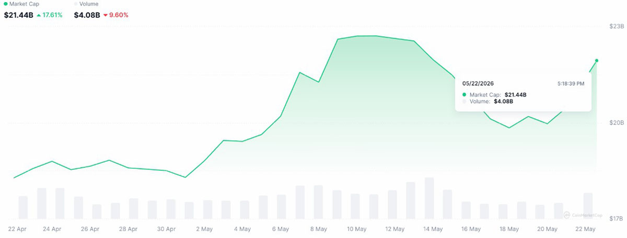The width and height of the screenshot is (627, 238).
Task: Click the $21.44B market cap value
Action: tap(18, 15)
